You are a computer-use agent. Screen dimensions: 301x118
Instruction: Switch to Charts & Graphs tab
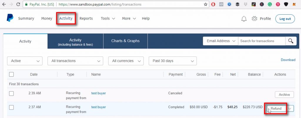tap(125, 41)
